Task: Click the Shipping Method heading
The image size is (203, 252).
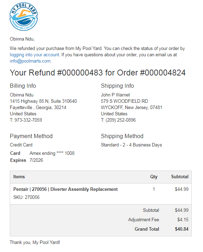Action: coord(122,136)
